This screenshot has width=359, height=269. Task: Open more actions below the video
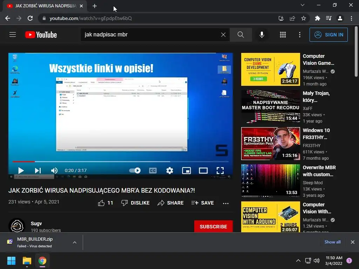[x=226, y=204]
